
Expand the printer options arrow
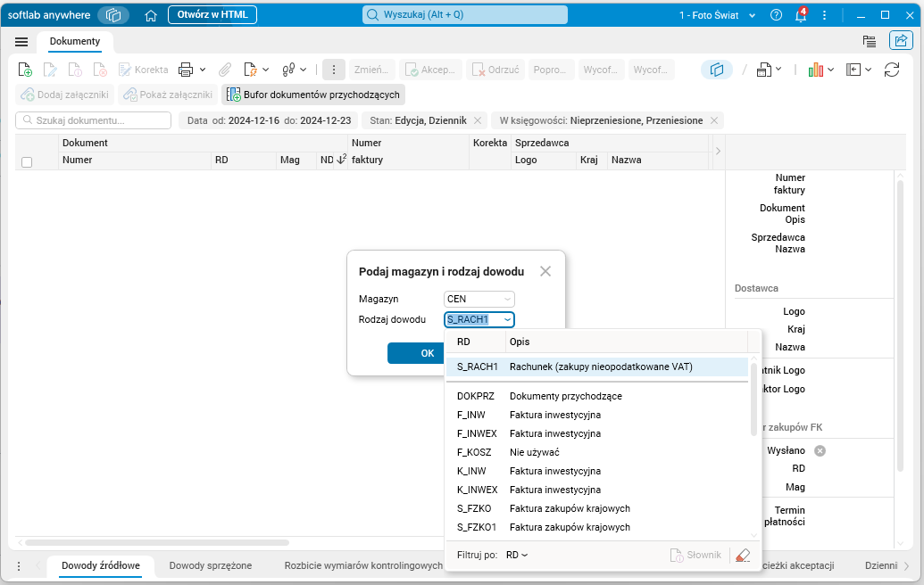tap(202, 70)
